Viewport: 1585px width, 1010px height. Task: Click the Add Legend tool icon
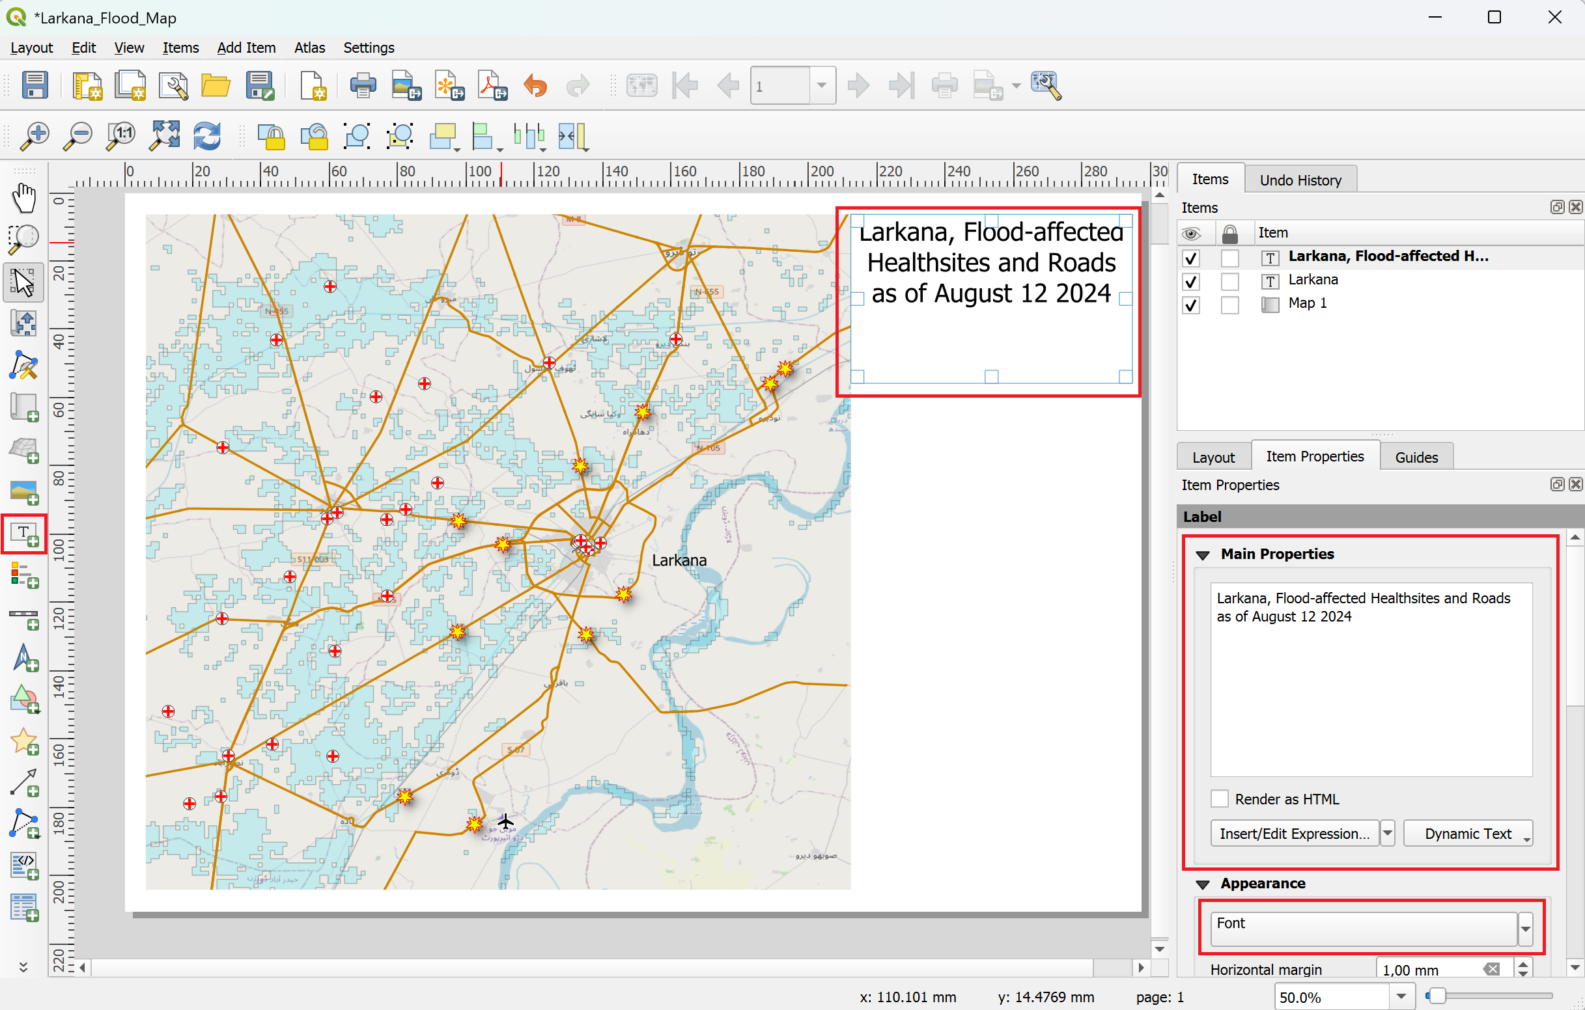[23, 576]
